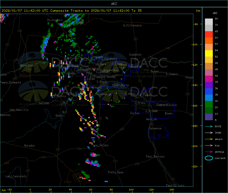Click the bip pink arrow legend icon
This screenshot has height=193, width=228.
[x=209, y=145]
